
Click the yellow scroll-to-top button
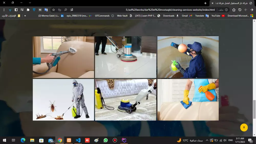(x=244, y=128)
